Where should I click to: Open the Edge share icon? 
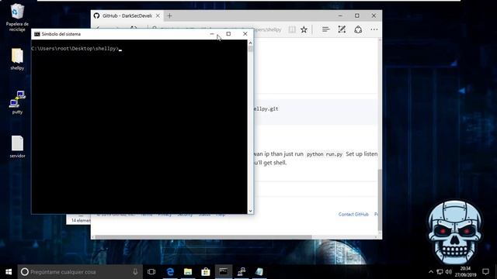click(x=358, y=29)
